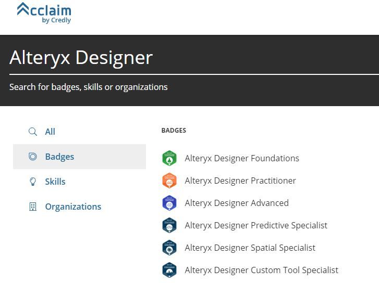The width and height of the screenshot is (379, 283).
Task: Click the Custom Tool Specialist badge icon
Action: tap(169, 271)
